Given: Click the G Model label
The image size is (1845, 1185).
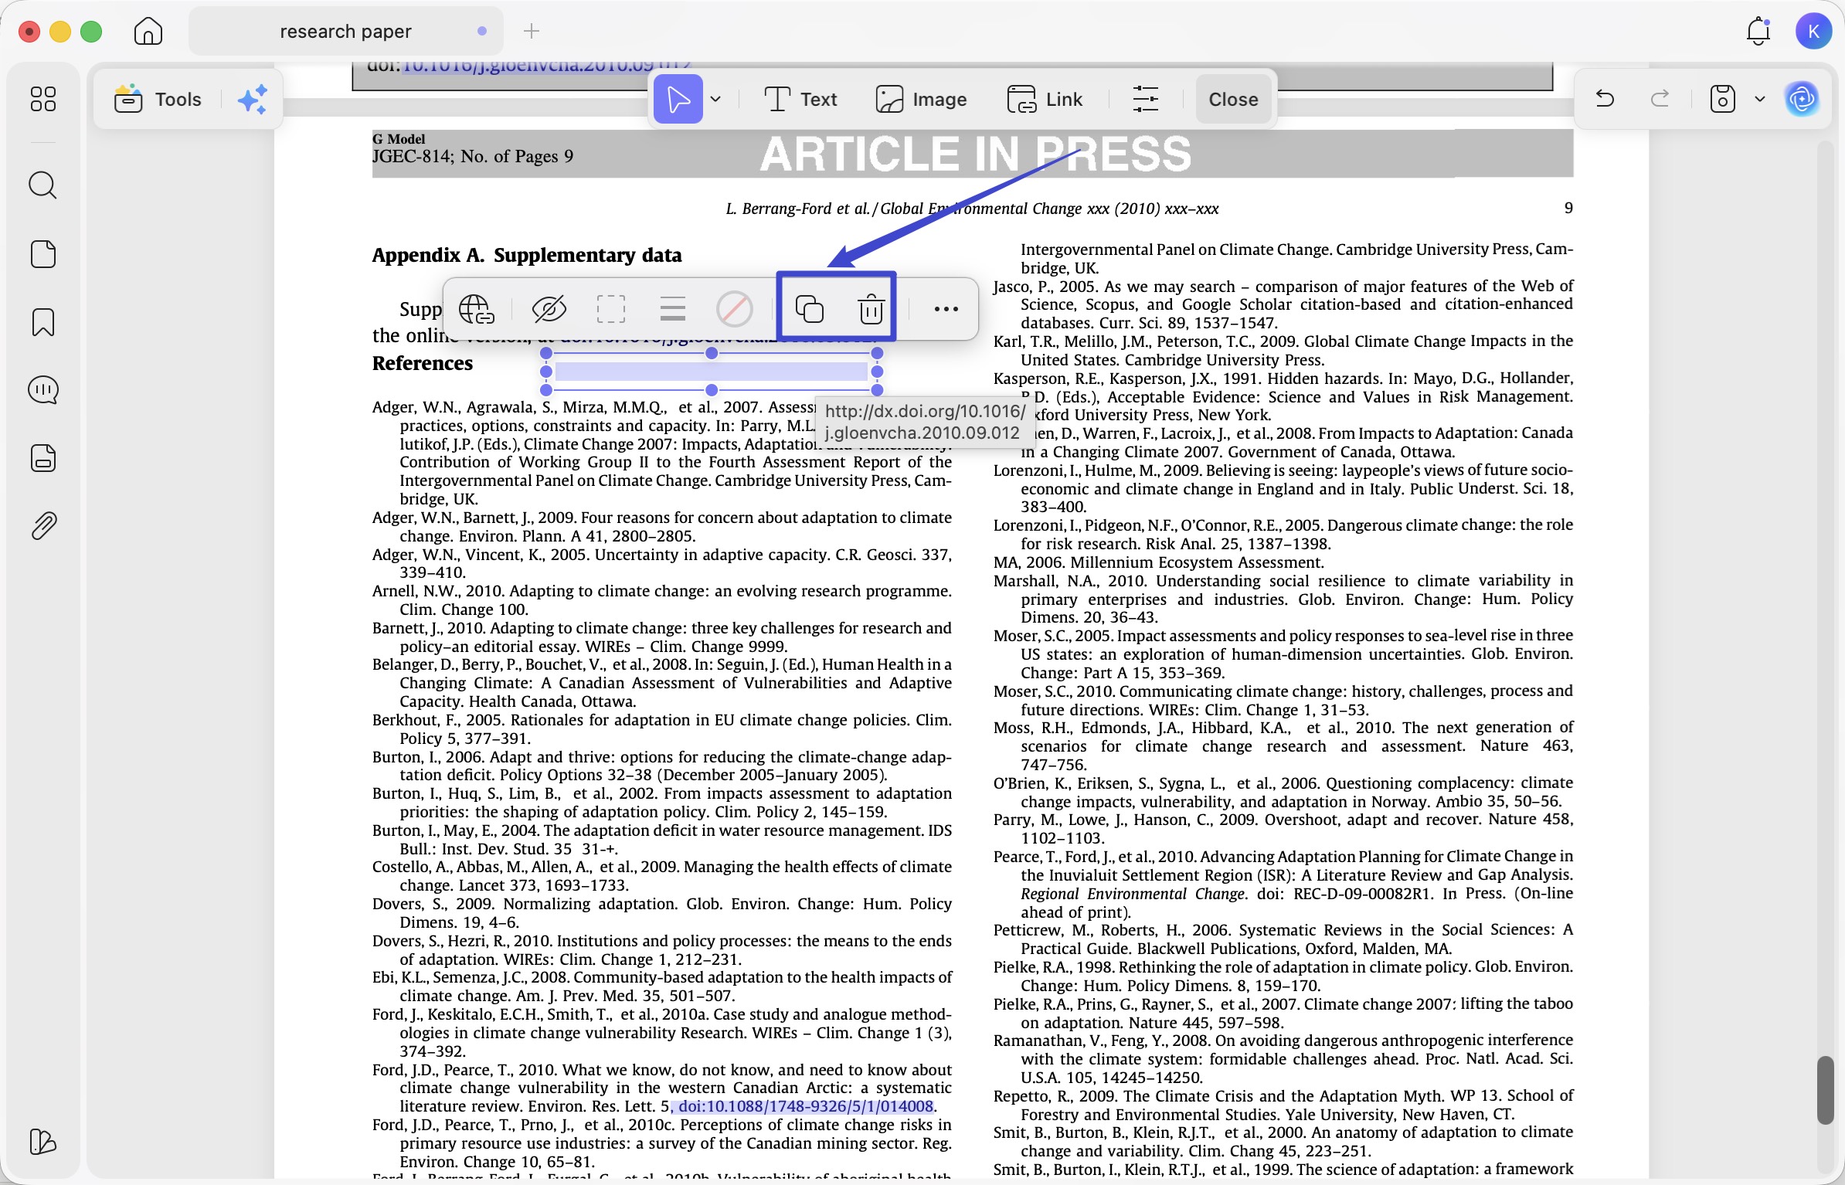Looking at the screenshot, I should tap(399, 139).
